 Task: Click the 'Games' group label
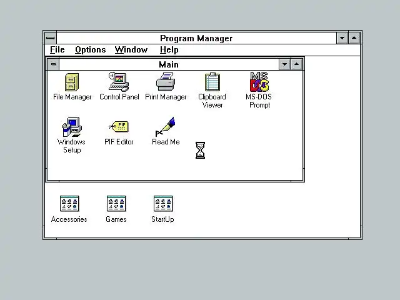pos(116,219)
